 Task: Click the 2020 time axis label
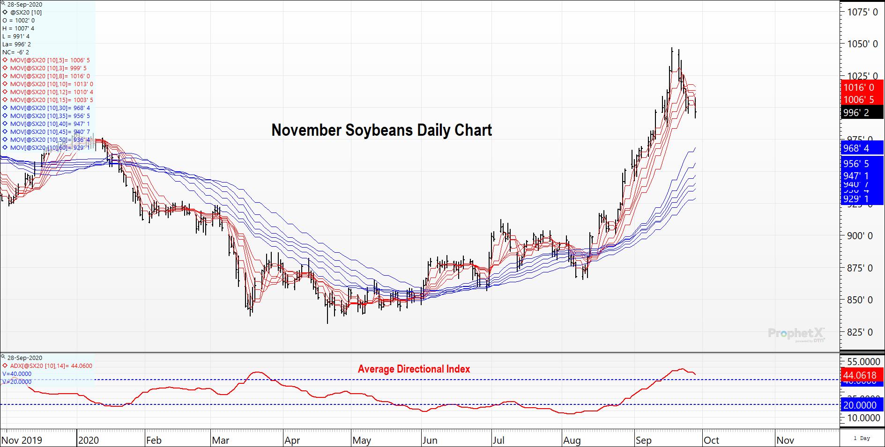(89, 440)
